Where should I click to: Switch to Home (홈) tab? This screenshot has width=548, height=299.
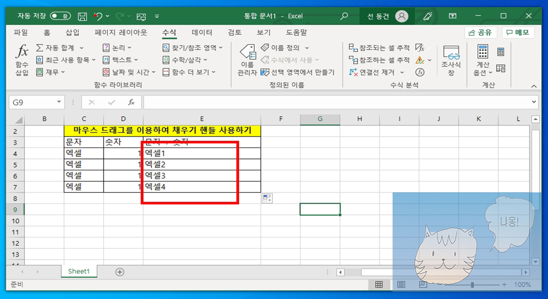click(46, 32)
